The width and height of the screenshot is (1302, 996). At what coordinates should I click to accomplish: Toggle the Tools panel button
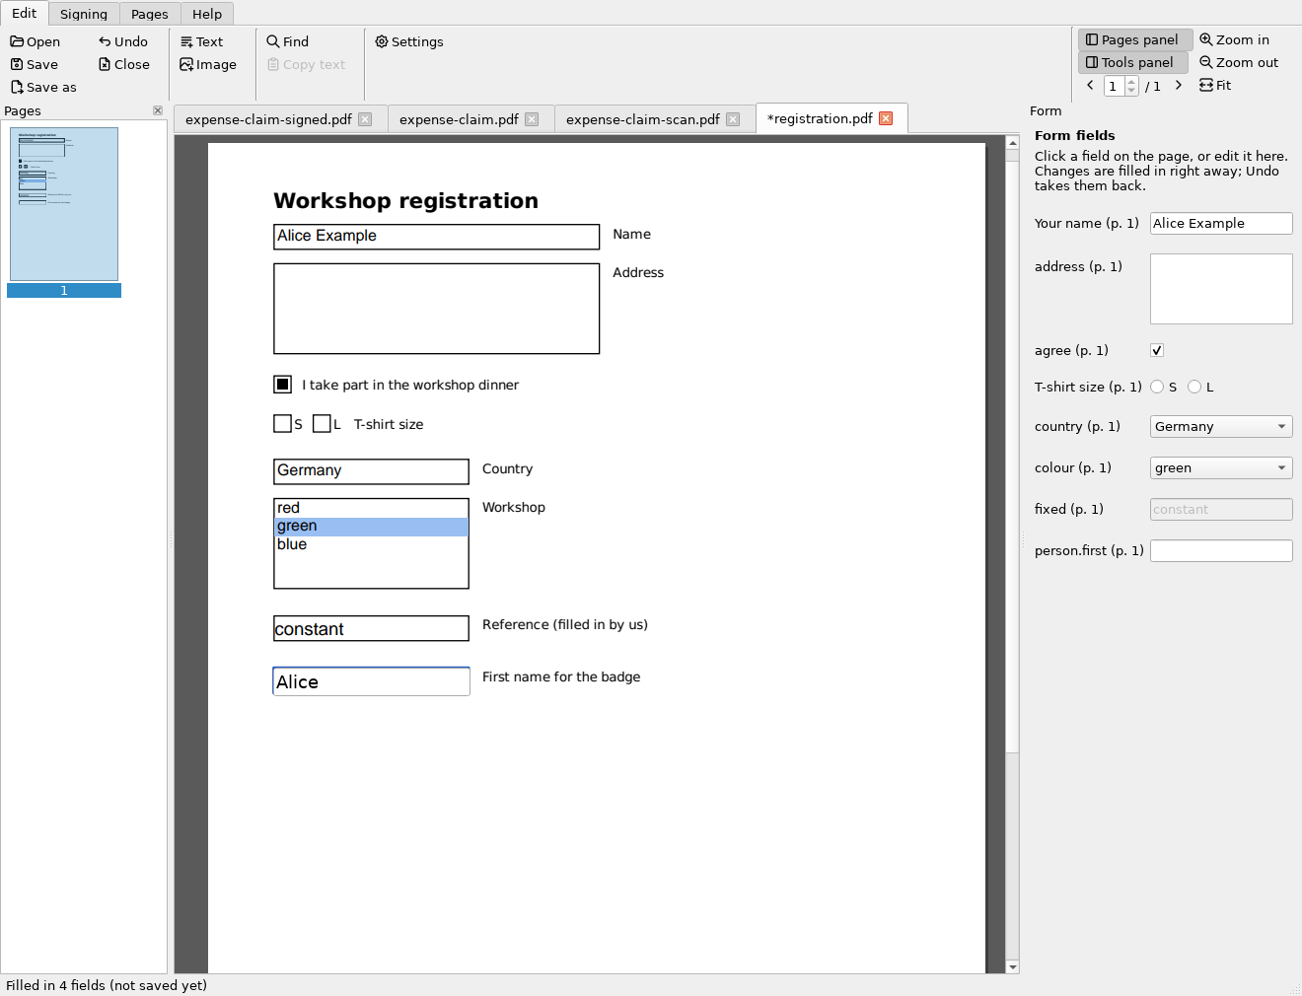[x=1131, y=62]
